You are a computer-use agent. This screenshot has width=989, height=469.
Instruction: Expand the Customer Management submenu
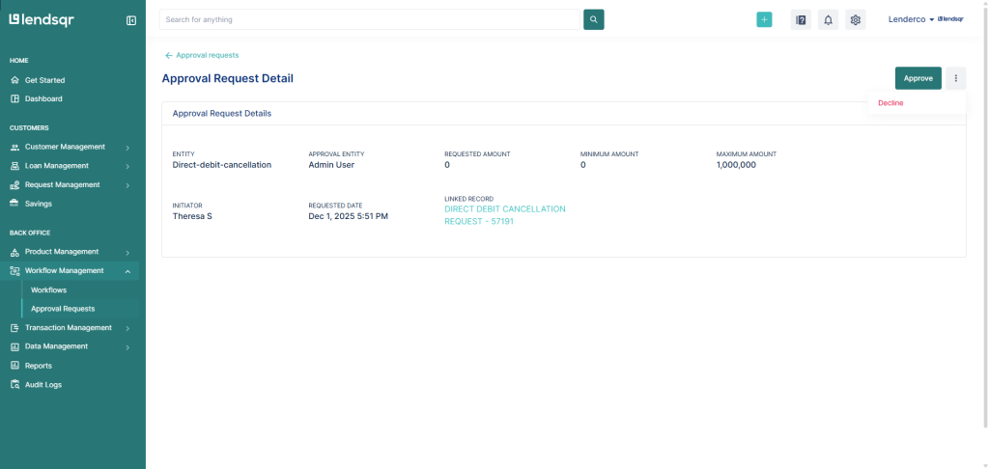click(x=65, y=147)
